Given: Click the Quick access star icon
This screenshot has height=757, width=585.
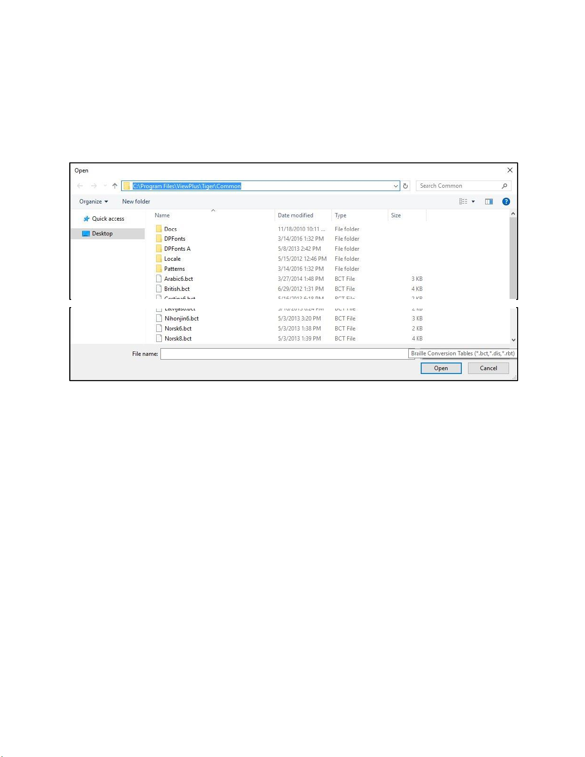Looking at the screenshot, I should point(86,219).
